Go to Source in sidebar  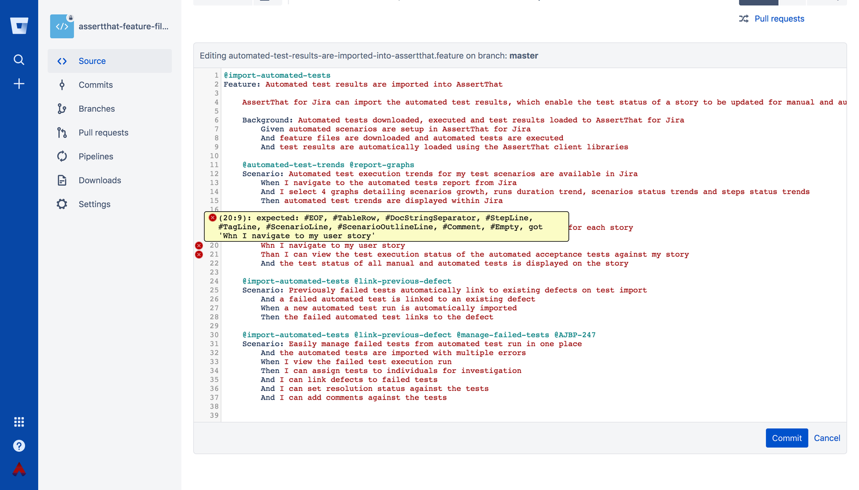click(x=110, y=61)
